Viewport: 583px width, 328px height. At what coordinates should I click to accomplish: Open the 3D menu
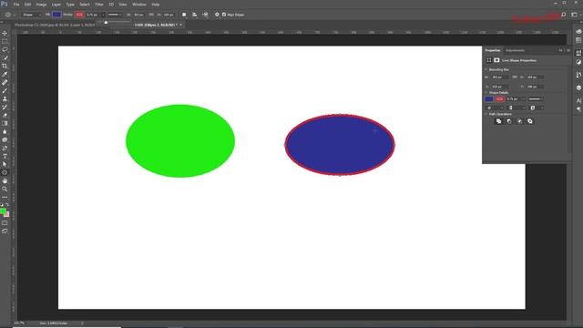111,5
